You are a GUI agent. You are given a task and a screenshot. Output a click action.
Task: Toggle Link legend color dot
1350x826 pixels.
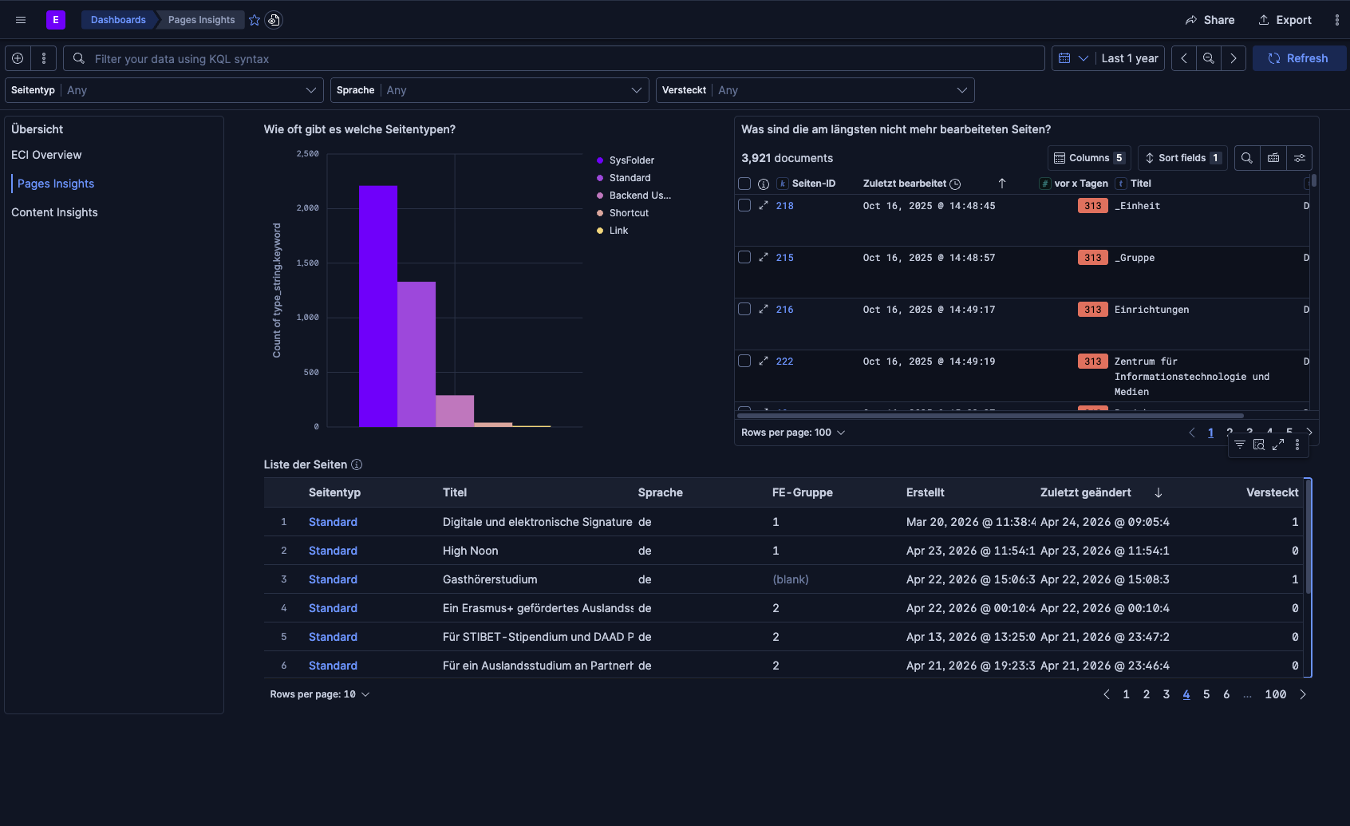(x=600, y=231)
